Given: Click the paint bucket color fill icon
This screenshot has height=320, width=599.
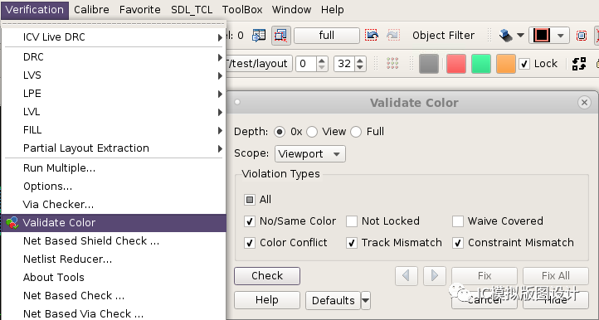Looking at the screenshot, I should pyautogui.click(x=505, y=36).
